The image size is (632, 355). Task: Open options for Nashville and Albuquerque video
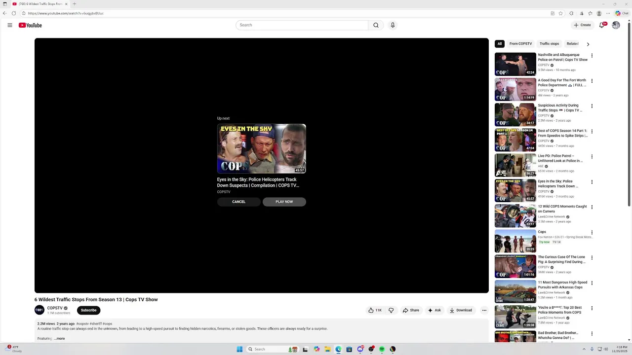pyautogui.click(x=592, y=56)
